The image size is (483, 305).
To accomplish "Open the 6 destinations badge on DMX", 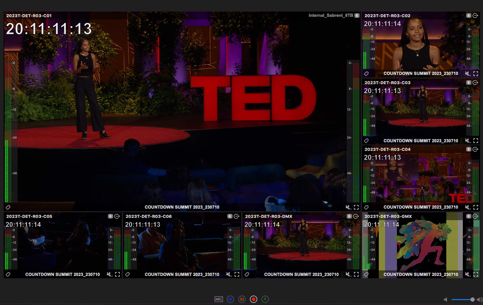I will click(x=349, y=216).
